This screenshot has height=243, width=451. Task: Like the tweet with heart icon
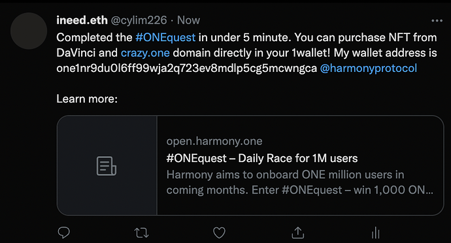coord(219,233)
